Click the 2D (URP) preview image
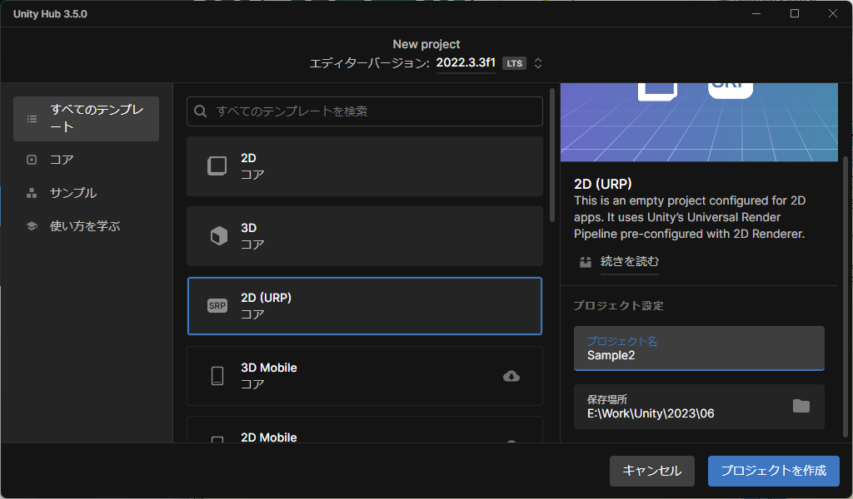This screenshot has width=853, height=499. (x=699, y=122)
